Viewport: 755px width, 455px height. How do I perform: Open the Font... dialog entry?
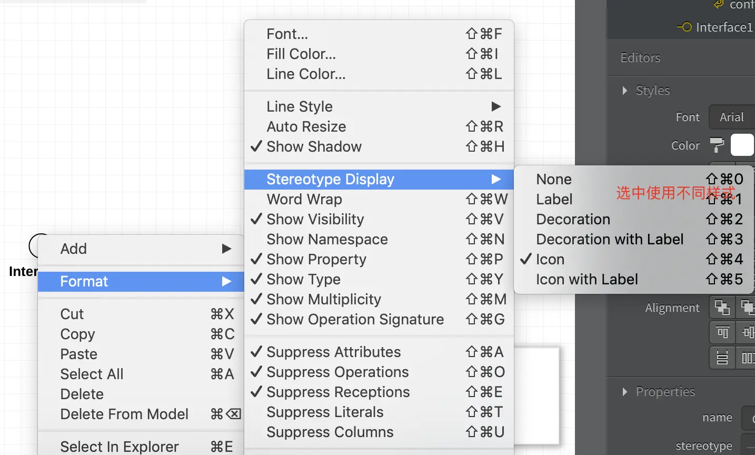(287, 34)
